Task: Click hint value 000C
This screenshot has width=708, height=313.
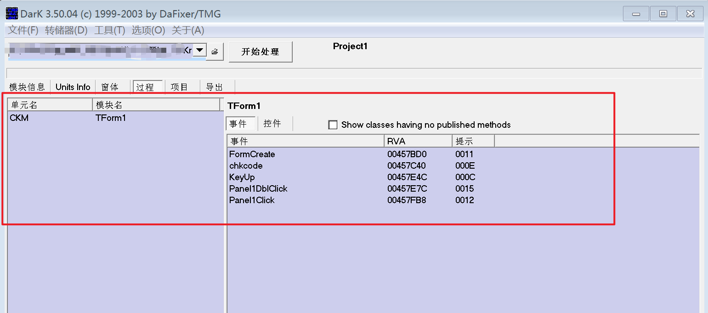Action: pos(465,177)
